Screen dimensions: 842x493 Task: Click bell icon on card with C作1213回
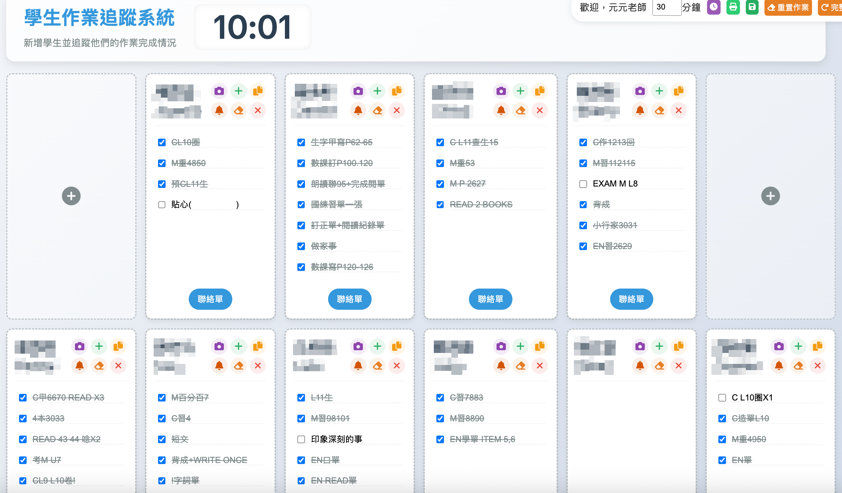coord(640,110)
